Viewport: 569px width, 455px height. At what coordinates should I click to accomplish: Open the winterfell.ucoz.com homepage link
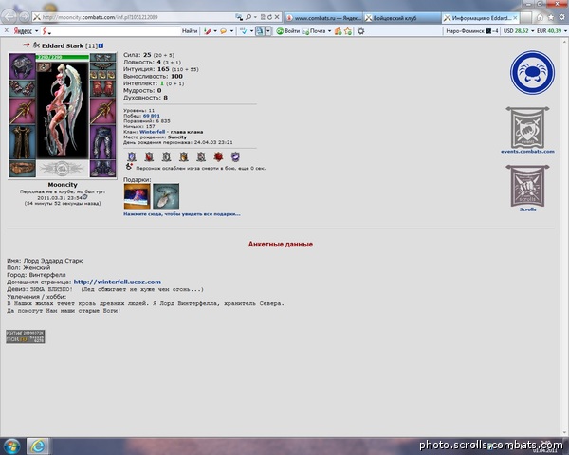[x=118, y=282]
